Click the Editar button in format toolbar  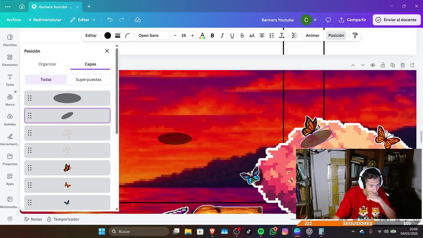coord(91,35)
